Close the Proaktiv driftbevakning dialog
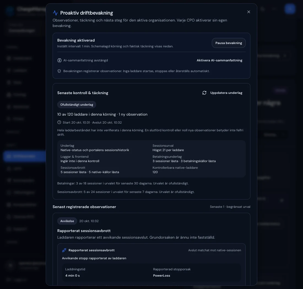The image size is (303, 289). (248, 12)
